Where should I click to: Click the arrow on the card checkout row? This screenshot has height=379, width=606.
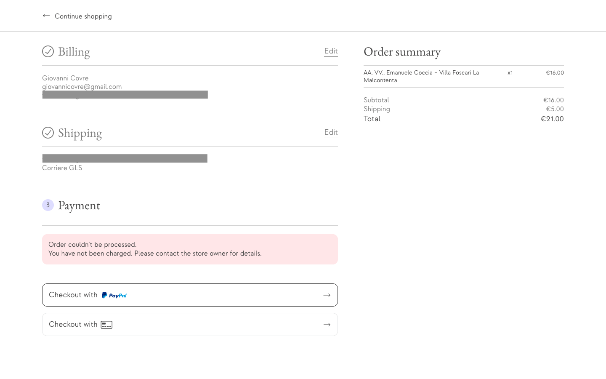pyautogui.click(x=327, y=325)
